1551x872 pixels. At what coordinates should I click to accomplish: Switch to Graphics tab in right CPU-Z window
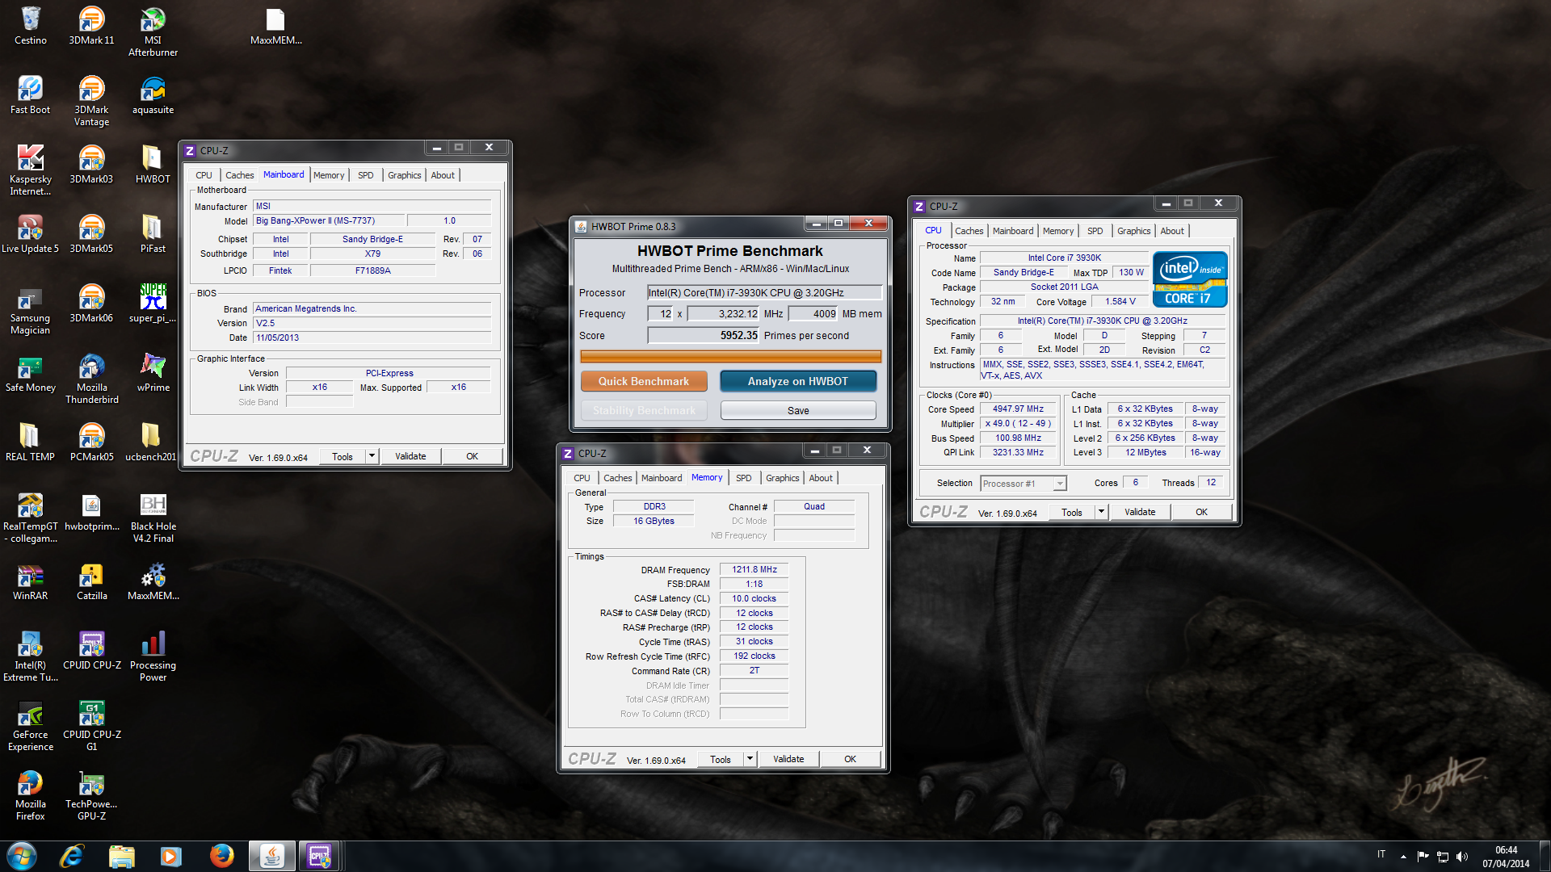point(1133,231)
